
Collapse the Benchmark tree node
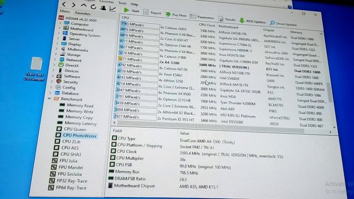pos(49,98)
